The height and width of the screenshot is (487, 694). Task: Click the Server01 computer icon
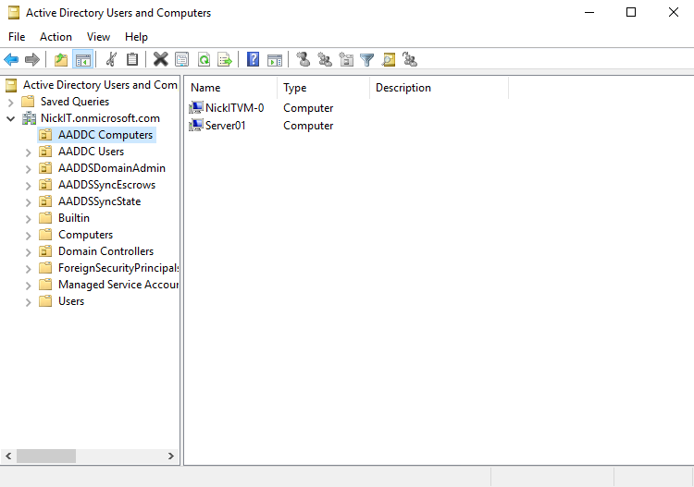pos(195,125)
